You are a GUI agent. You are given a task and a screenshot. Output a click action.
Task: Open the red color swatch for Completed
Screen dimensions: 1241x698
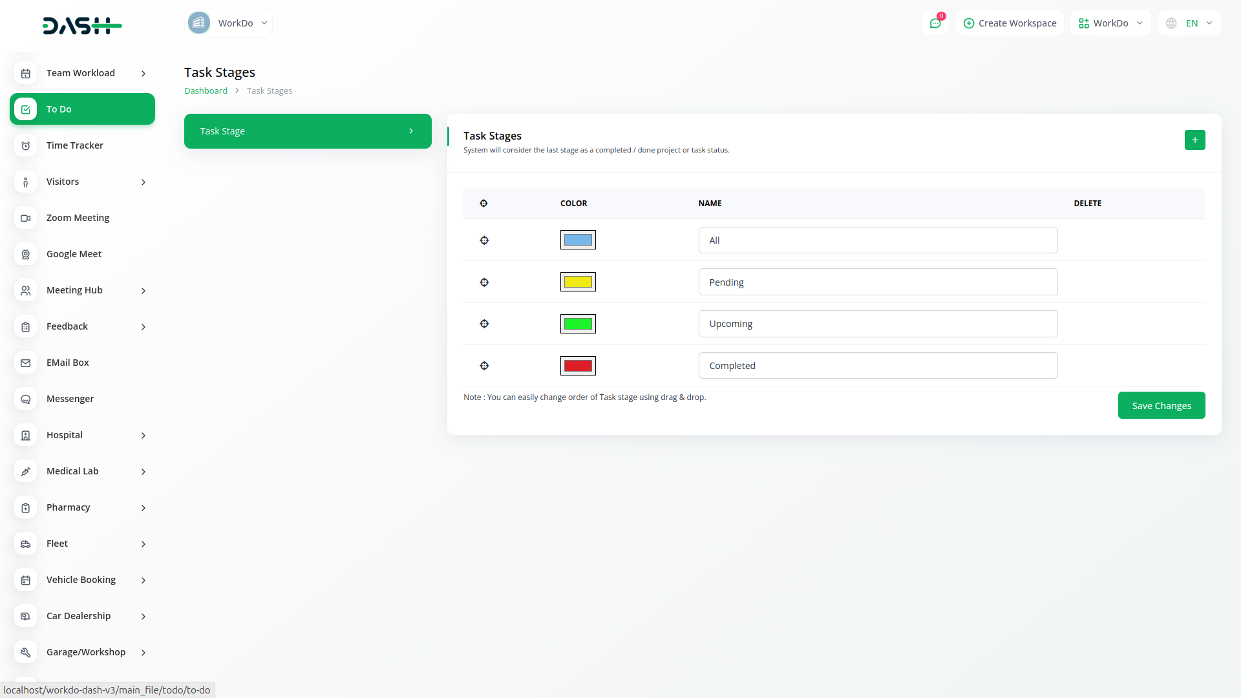coord(578,366)
